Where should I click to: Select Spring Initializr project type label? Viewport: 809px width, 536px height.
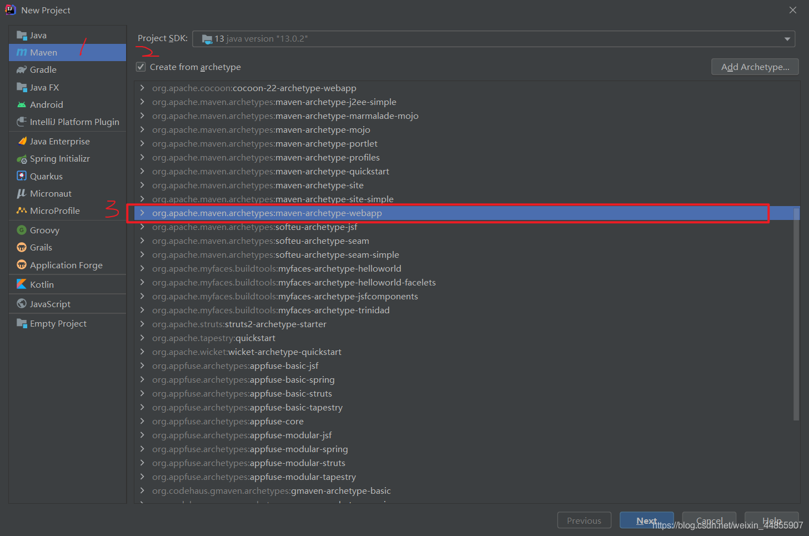pos(60,159)
